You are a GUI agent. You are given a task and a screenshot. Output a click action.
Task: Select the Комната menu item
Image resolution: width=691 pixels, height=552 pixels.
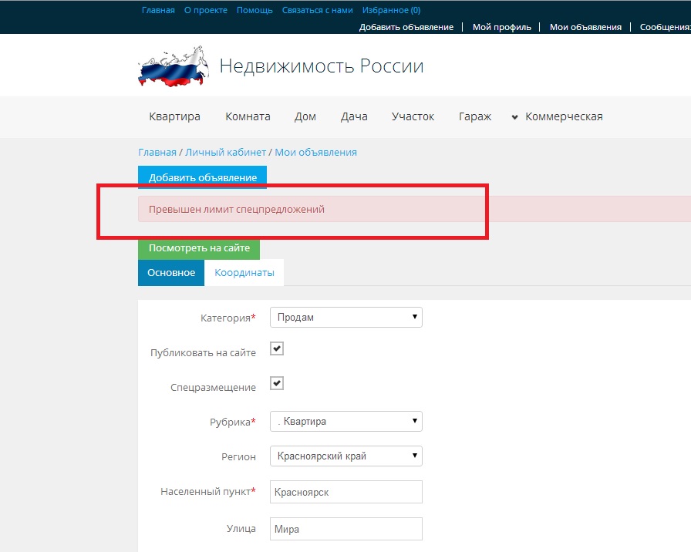(x=248, y=116)
